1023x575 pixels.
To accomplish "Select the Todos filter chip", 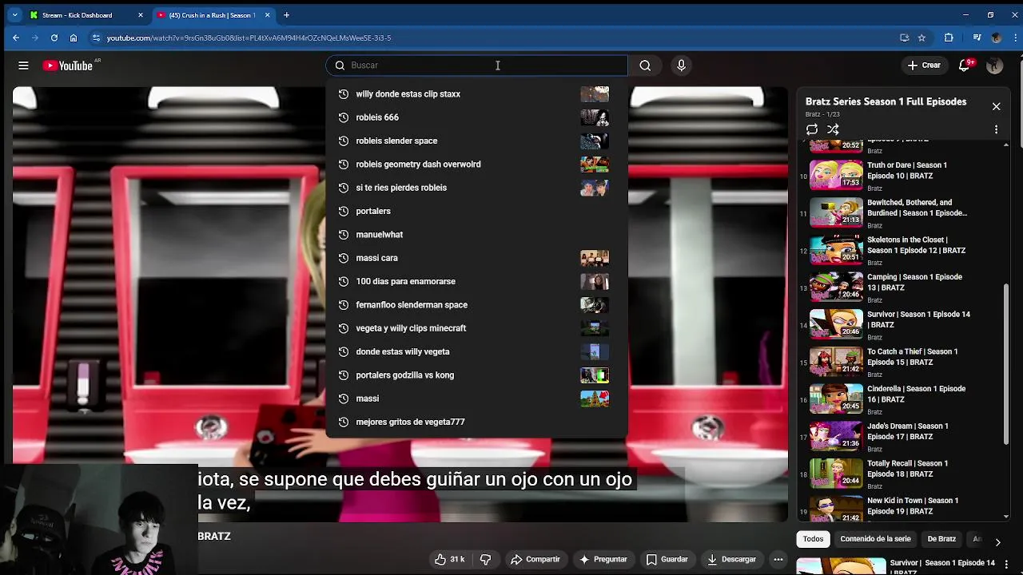I will [x=813, y=539].
